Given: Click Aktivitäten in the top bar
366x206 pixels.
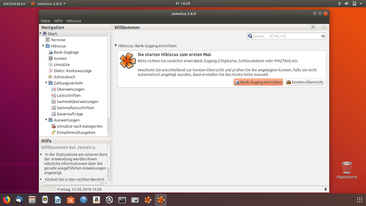Looking at the screenshot, I should click(14, 3).
